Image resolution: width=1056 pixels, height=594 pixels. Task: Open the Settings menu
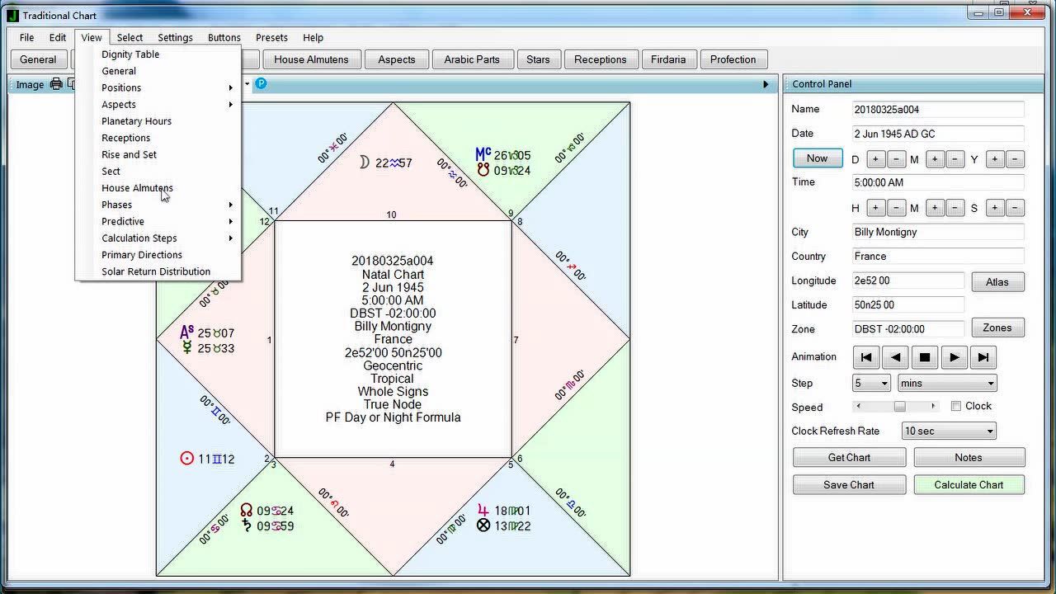pos(175,37)
